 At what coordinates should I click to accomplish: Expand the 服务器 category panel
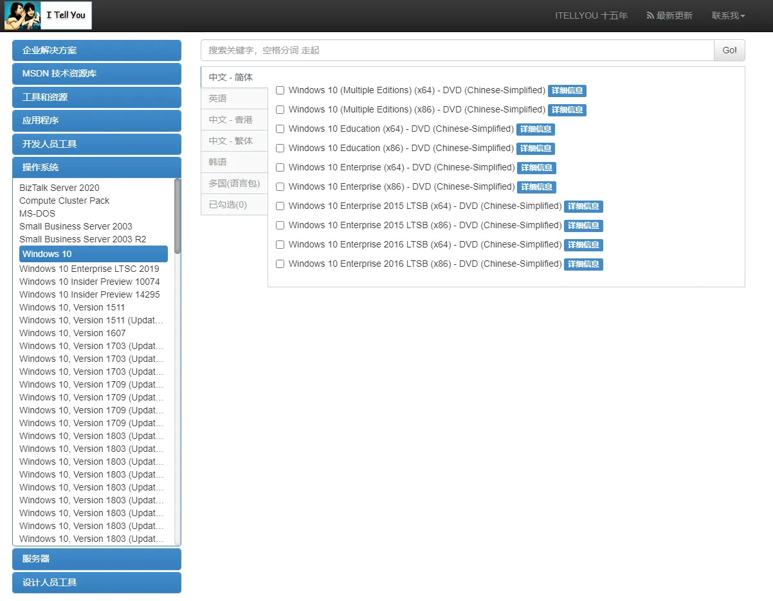point(96,559)
